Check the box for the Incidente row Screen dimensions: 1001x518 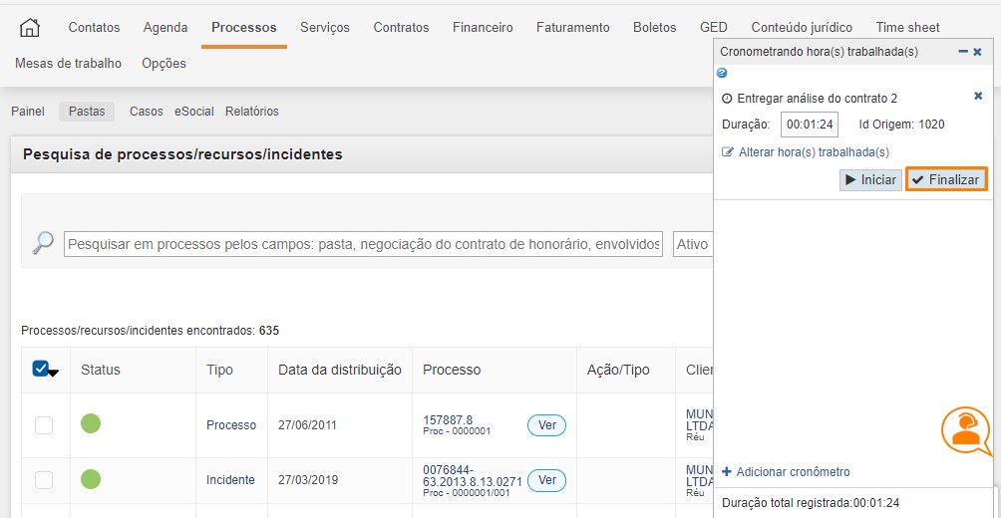point(44,480)
